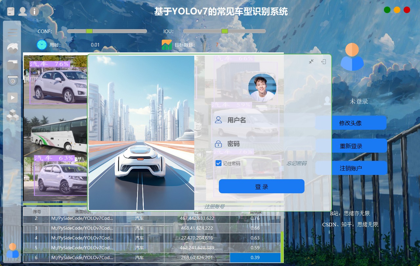Image resolution: width=420 pixels, height=266 pixels.
Task: Select table cell 268,60,426,201
Action: [x=197, y=257]
